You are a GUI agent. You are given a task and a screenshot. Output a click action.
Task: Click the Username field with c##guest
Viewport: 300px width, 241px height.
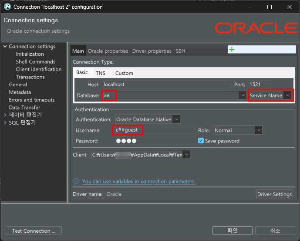[x=155, y=130]
